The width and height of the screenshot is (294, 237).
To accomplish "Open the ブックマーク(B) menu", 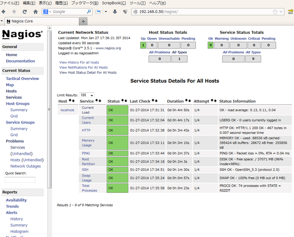I will pos(85,3).
